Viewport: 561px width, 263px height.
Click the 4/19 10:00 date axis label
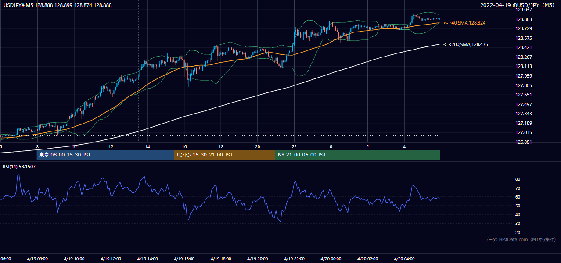74,259
